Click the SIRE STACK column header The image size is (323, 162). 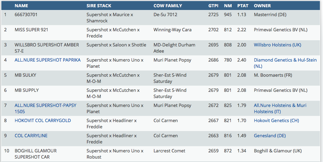tap(99, 6)
